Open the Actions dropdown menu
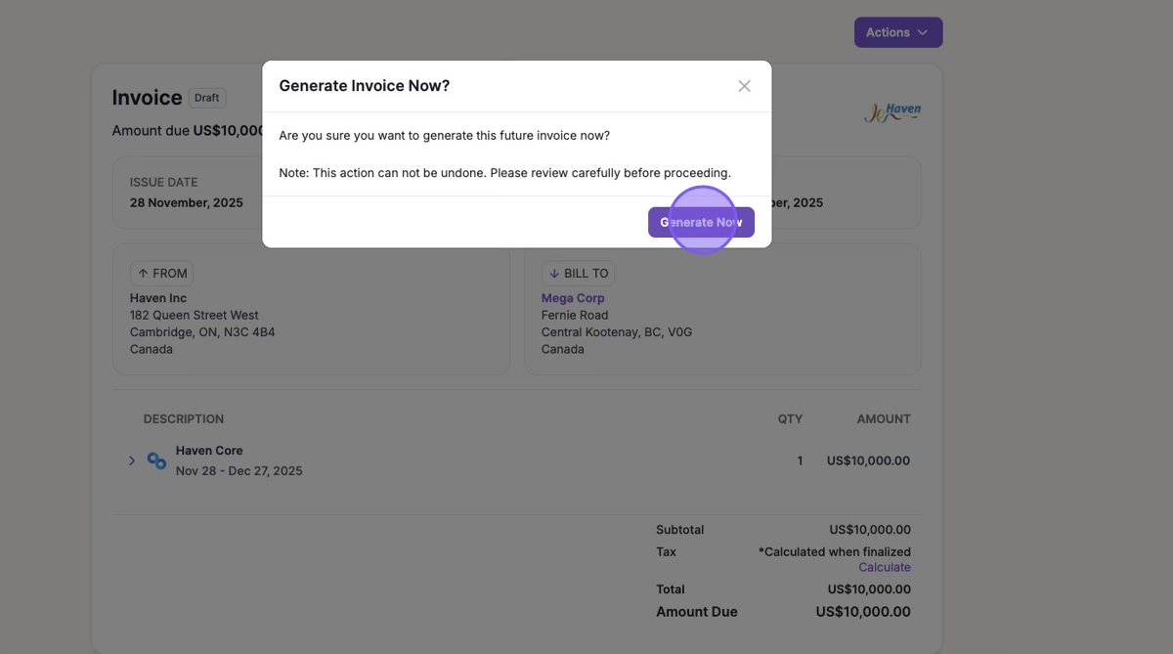1173x654 pixels. 897,32
